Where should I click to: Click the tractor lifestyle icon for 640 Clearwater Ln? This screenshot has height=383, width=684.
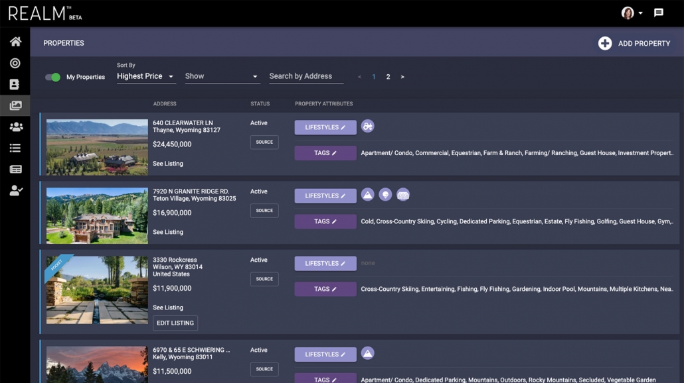point(367,127)
